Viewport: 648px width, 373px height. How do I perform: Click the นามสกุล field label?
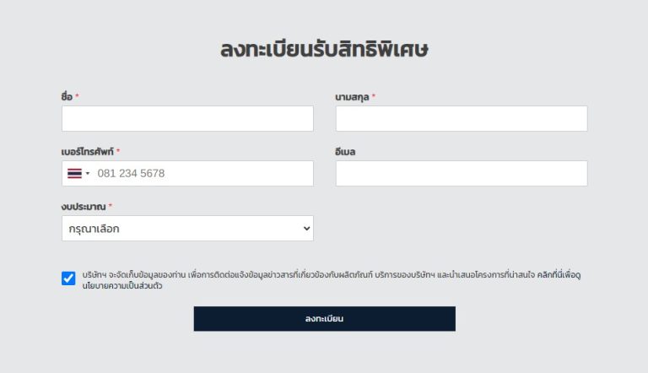tap(352, 97)
